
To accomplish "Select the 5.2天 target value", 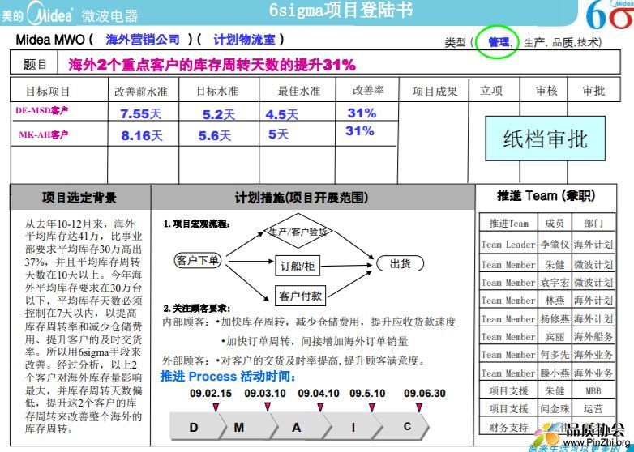I will [x=218, y=115].
